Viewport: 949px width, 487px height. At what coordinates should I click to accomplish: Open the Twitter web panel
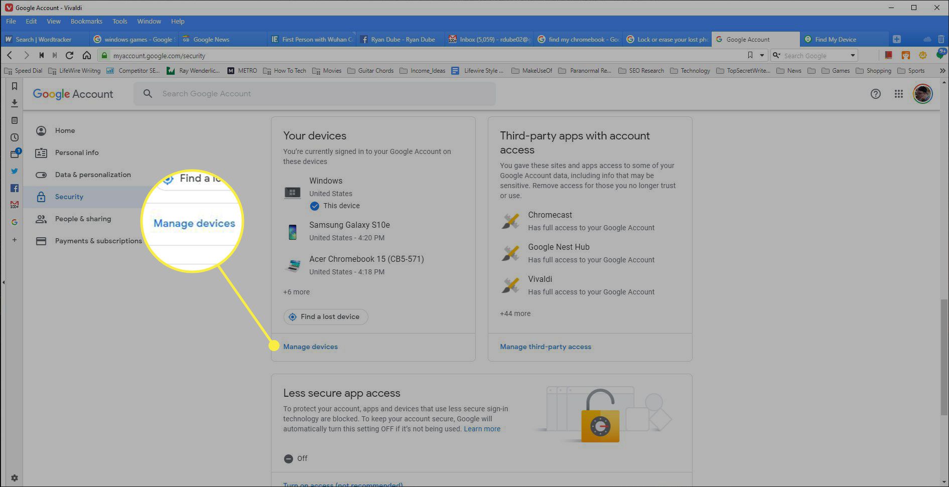click(15, 171)
